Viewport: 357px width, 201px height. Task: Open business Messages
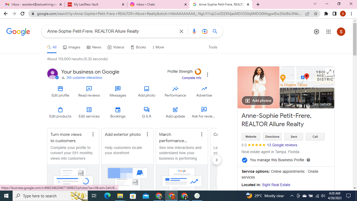click(118, 92)
